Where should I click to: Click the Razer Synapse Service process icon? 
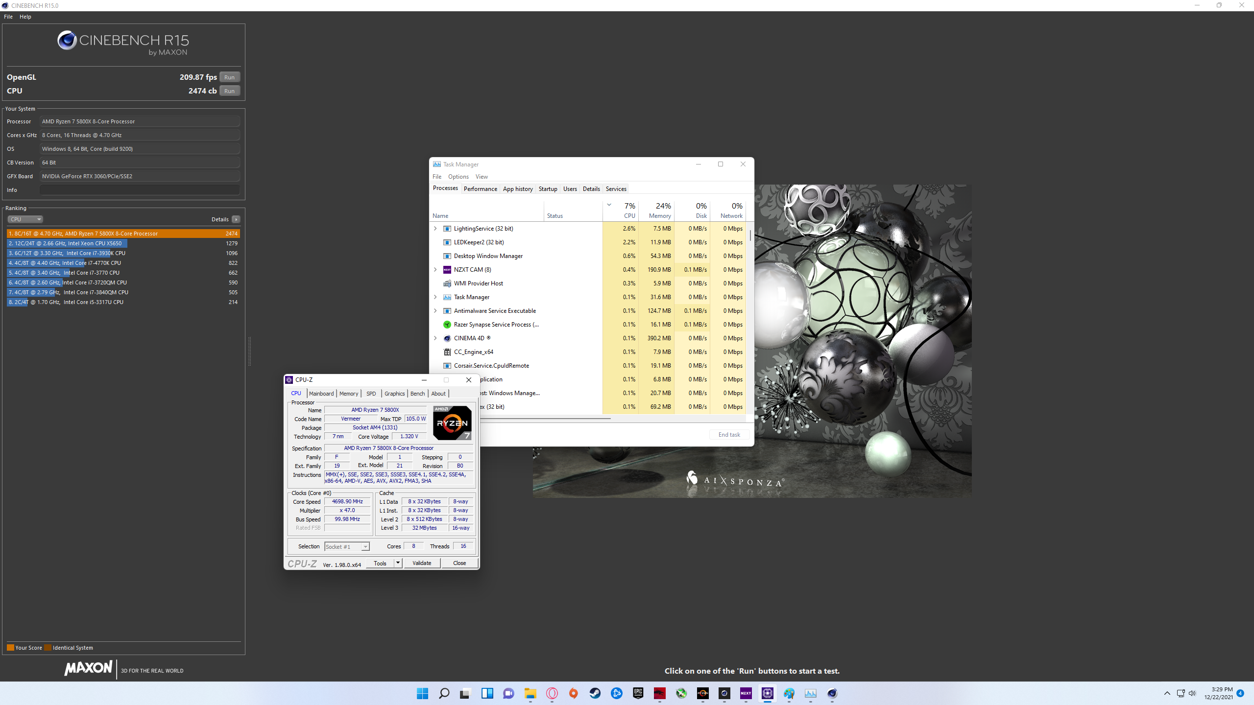[x=447, y=325]
